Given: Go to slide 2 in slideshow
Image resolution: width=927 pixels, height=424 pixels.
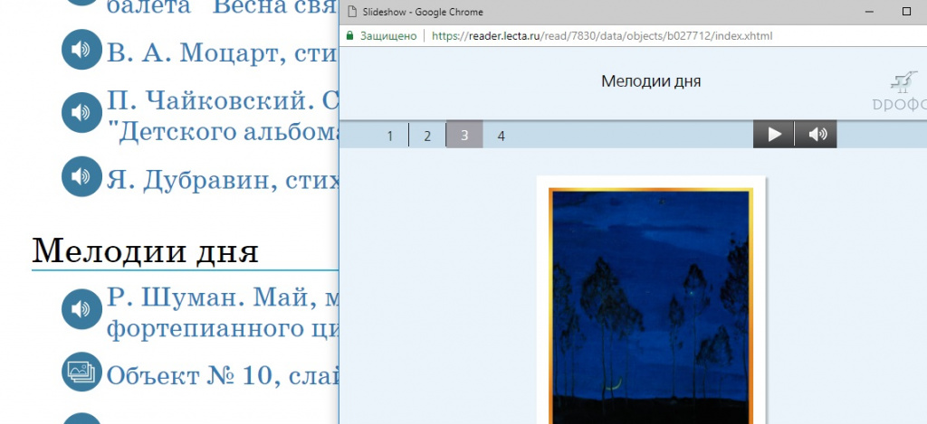Looking at the screenshot, I should [427, 136].
